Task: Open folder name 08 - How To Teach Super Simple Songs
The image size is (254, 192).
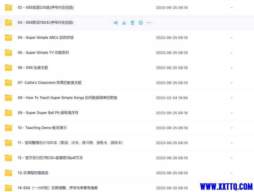Action: coord(67,98)
